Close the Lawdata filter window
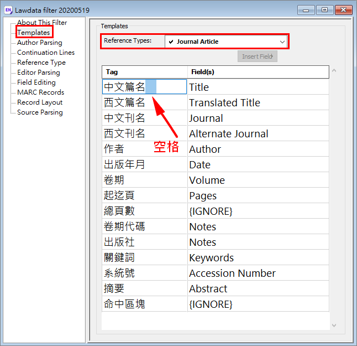The height and width of the screenshot is (346, 357). pyautogui.click(x=344, y=10)
